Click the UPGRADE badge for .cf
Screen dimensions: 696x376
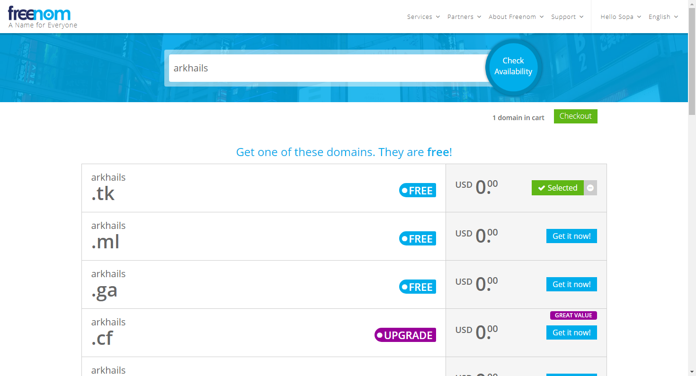[405, 335]
